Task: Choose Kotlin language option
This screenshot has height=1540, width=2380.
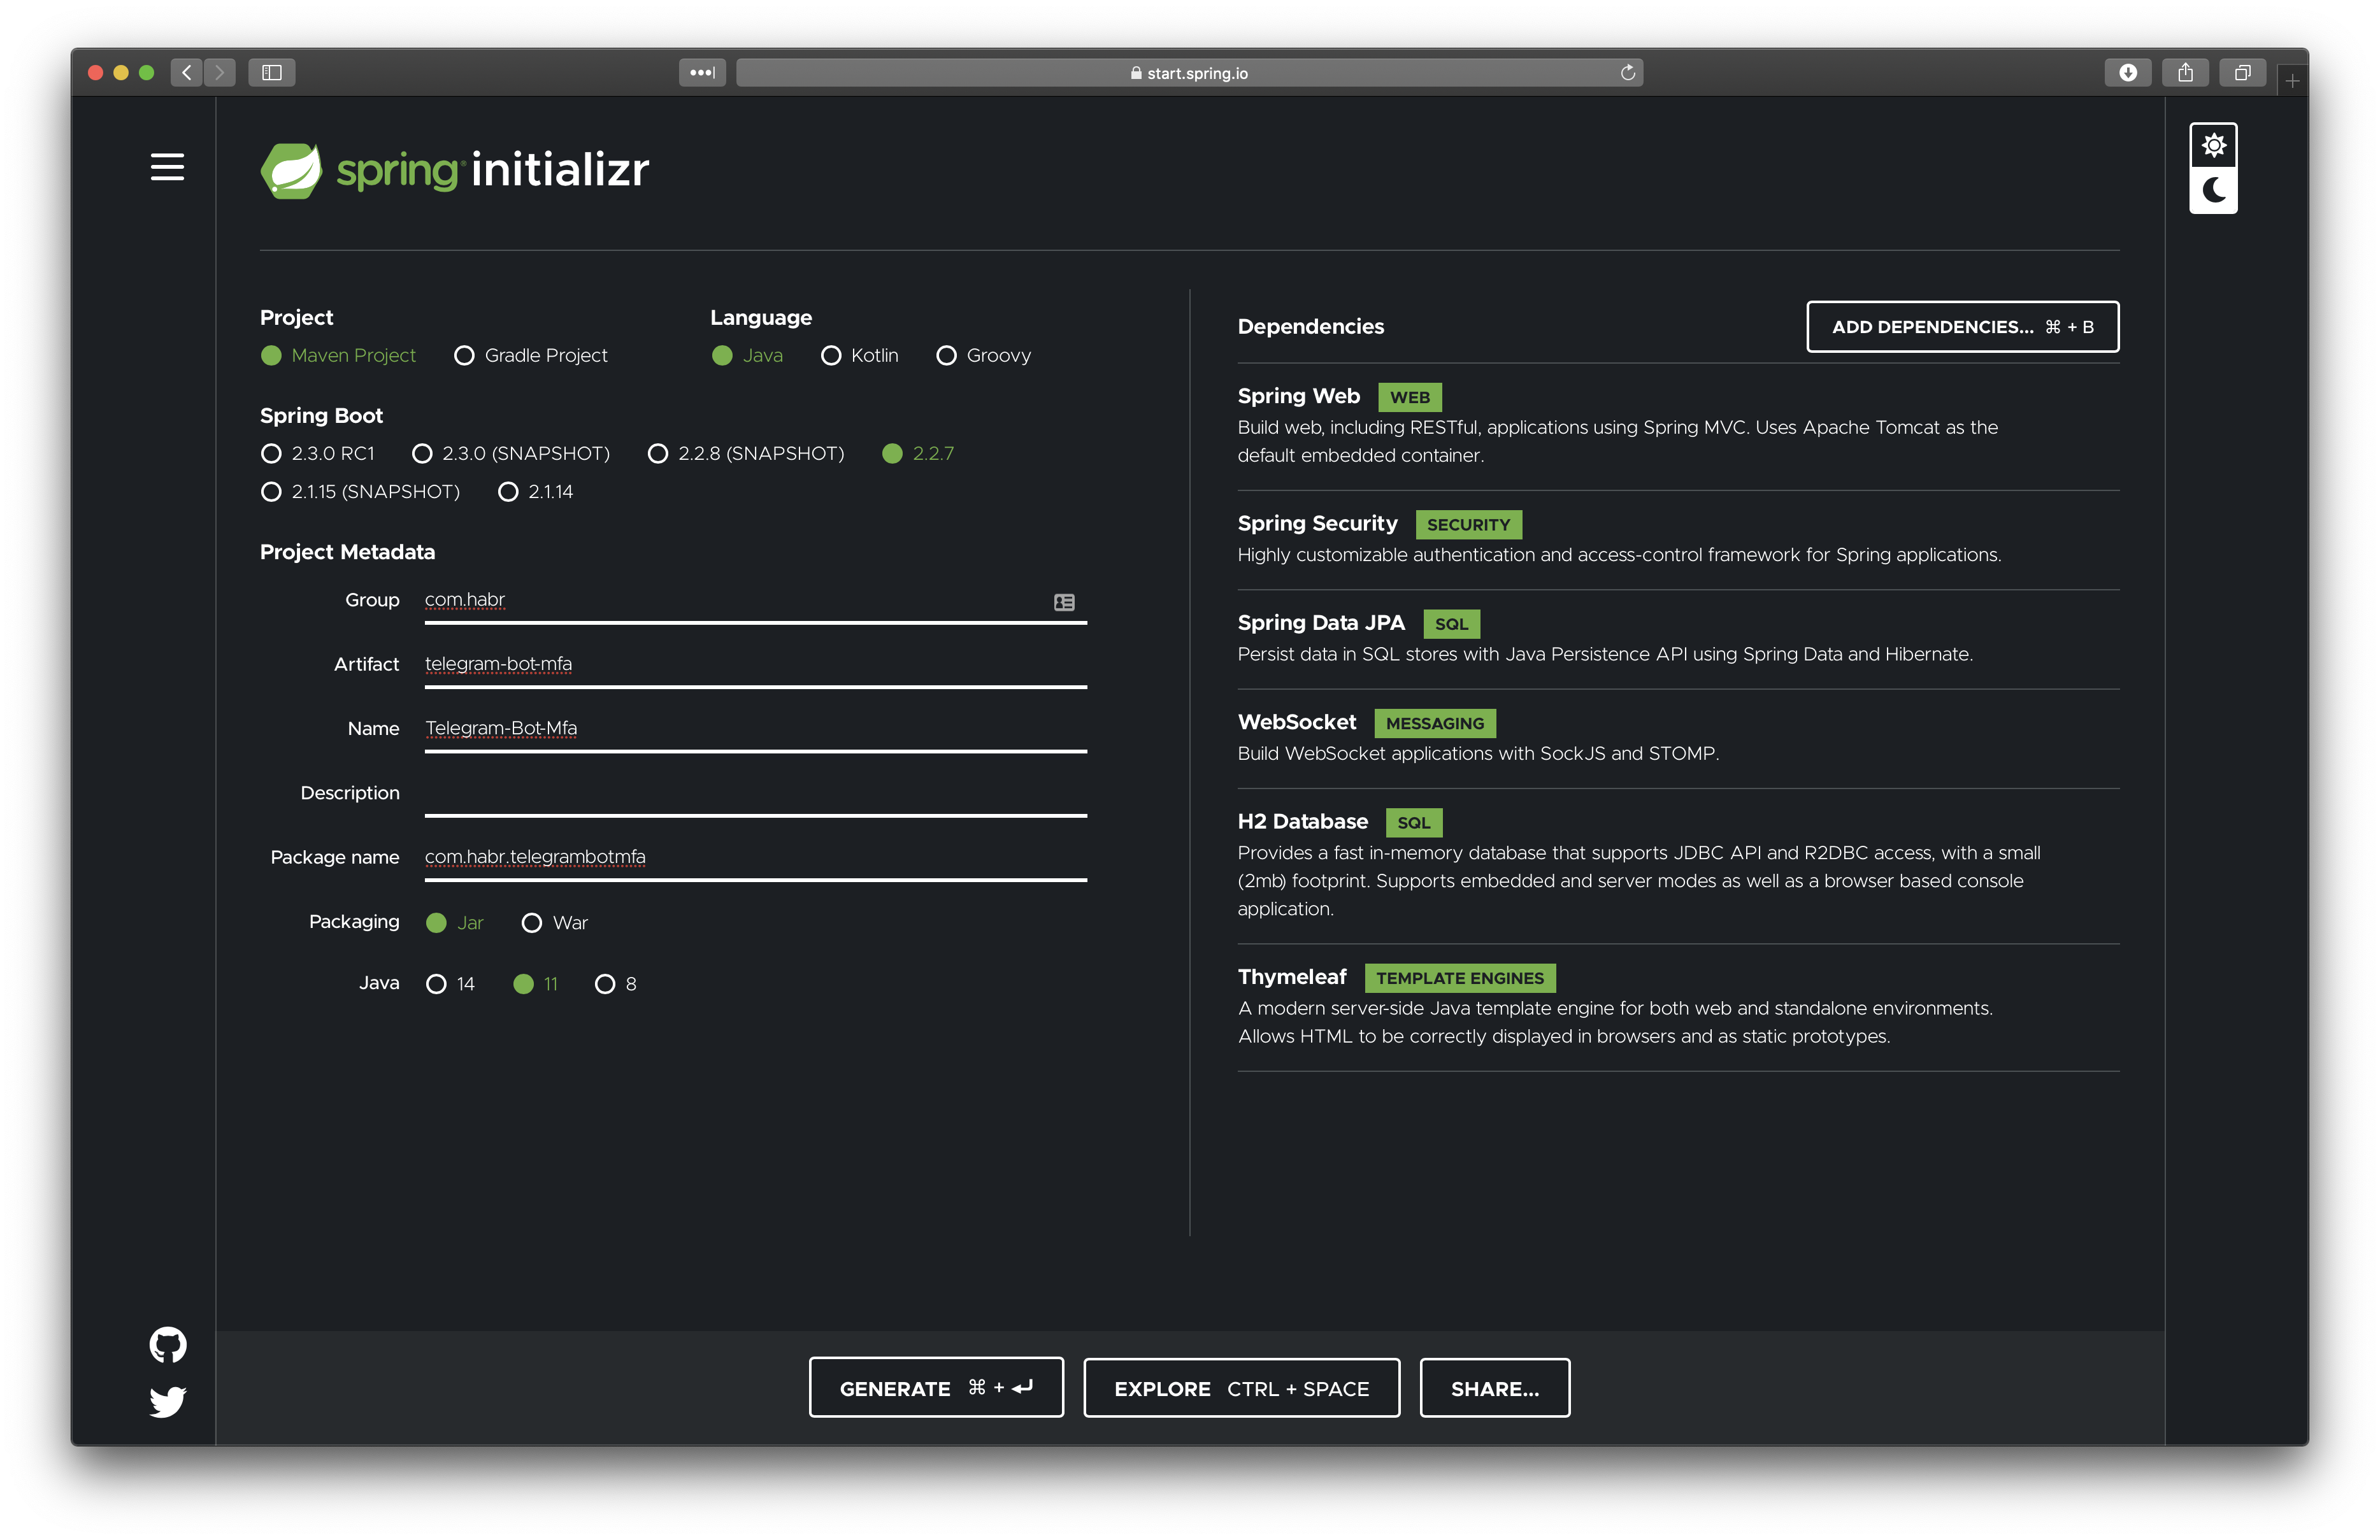Action: coord(859,355)
